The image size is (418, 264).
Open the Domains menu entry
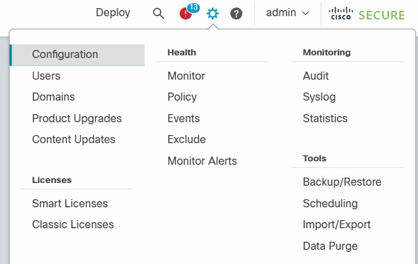53,97
